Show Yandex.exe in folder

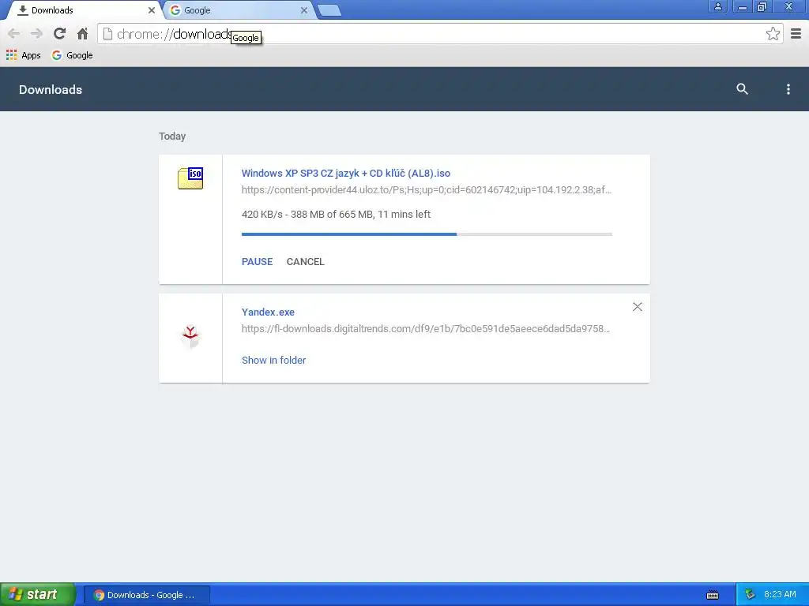pos(273,360)
